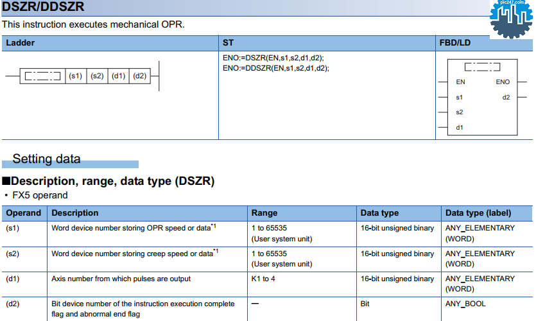
Task: Click the dashed box atop the FBD block
Action: 482,67
